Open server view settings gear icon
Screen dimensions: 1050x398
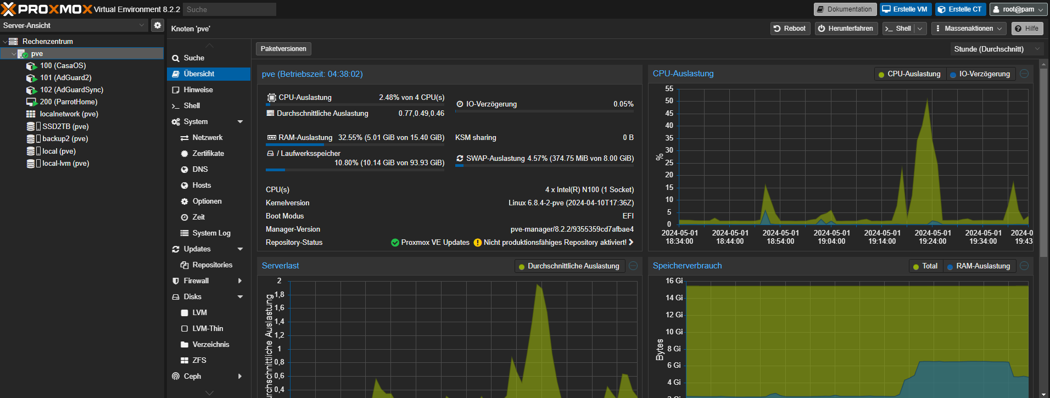pos(158,25)
